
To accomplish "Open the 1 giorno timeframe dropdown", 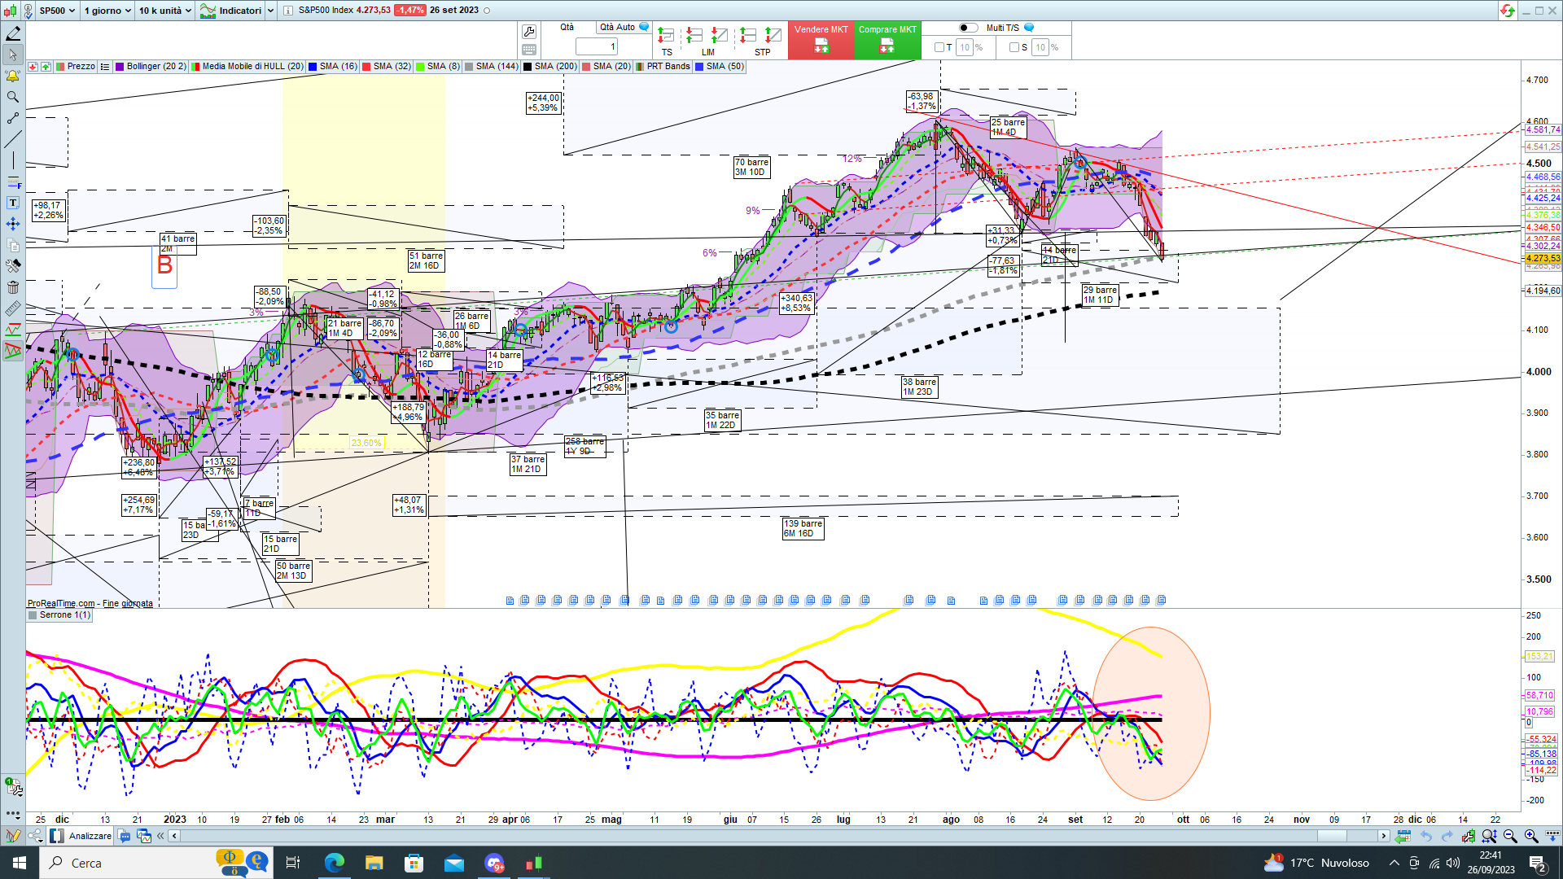I will tap(107, 11).
